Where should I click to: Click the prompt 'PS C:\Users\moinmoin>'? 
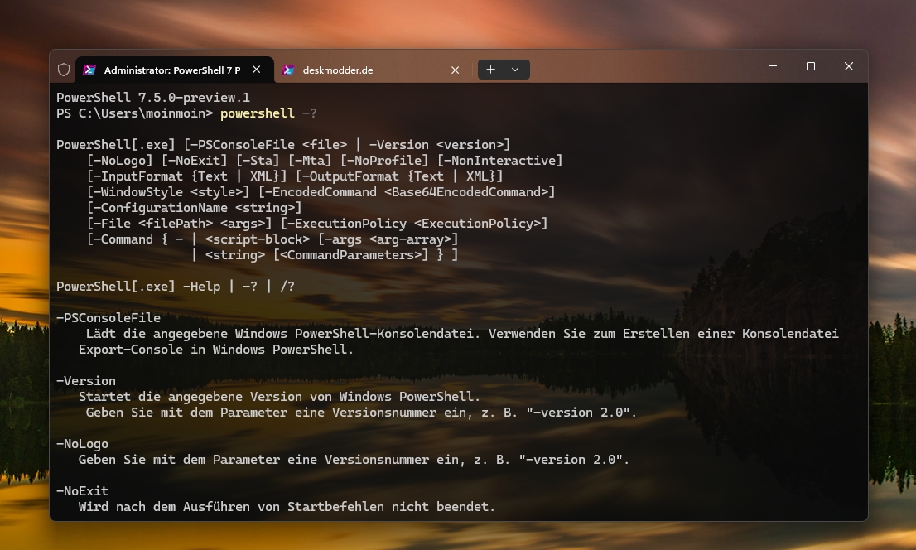point(134,113)
